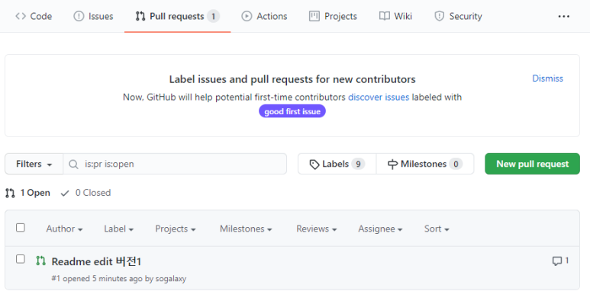Click the Labels tag icon
Image resolution: width=590 pixels, height=304 pixels.
pos(314,165)
